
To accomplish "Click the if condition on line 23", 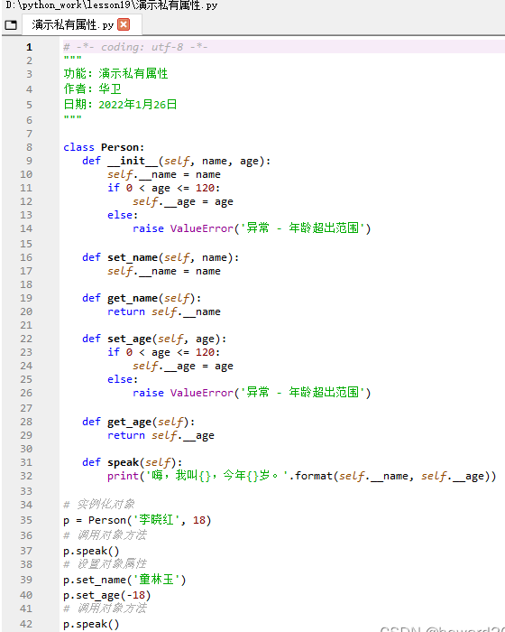I will coord(164,353).
